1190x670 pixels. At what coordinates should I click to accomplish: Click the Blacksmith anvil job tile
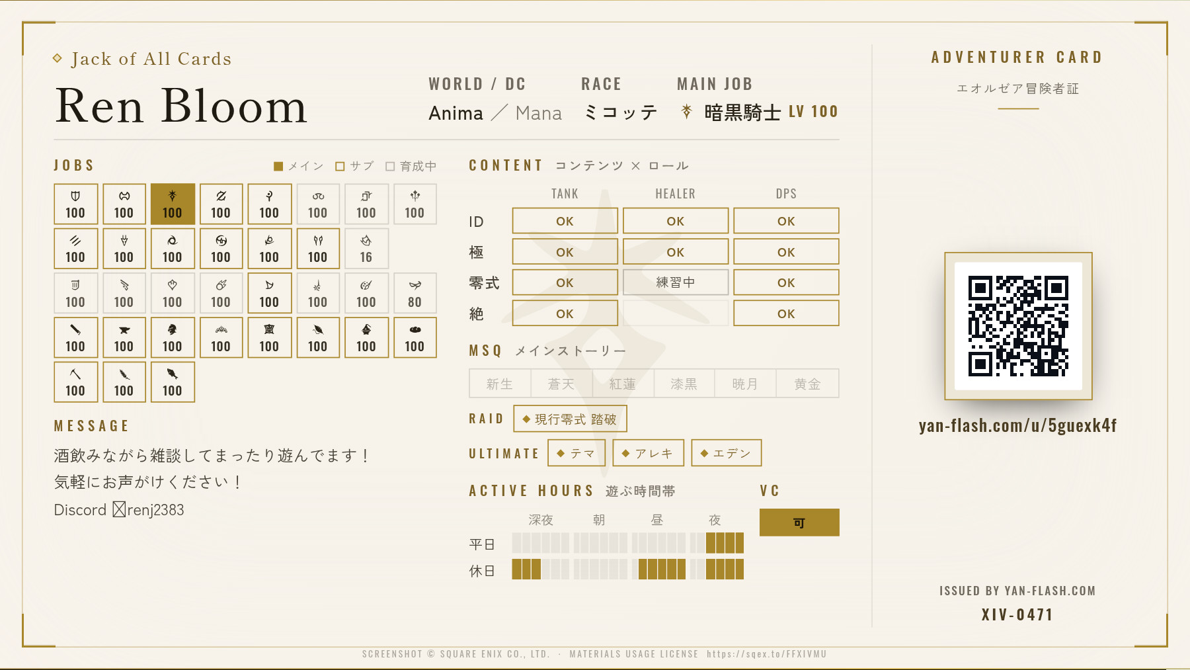point(124,337)
